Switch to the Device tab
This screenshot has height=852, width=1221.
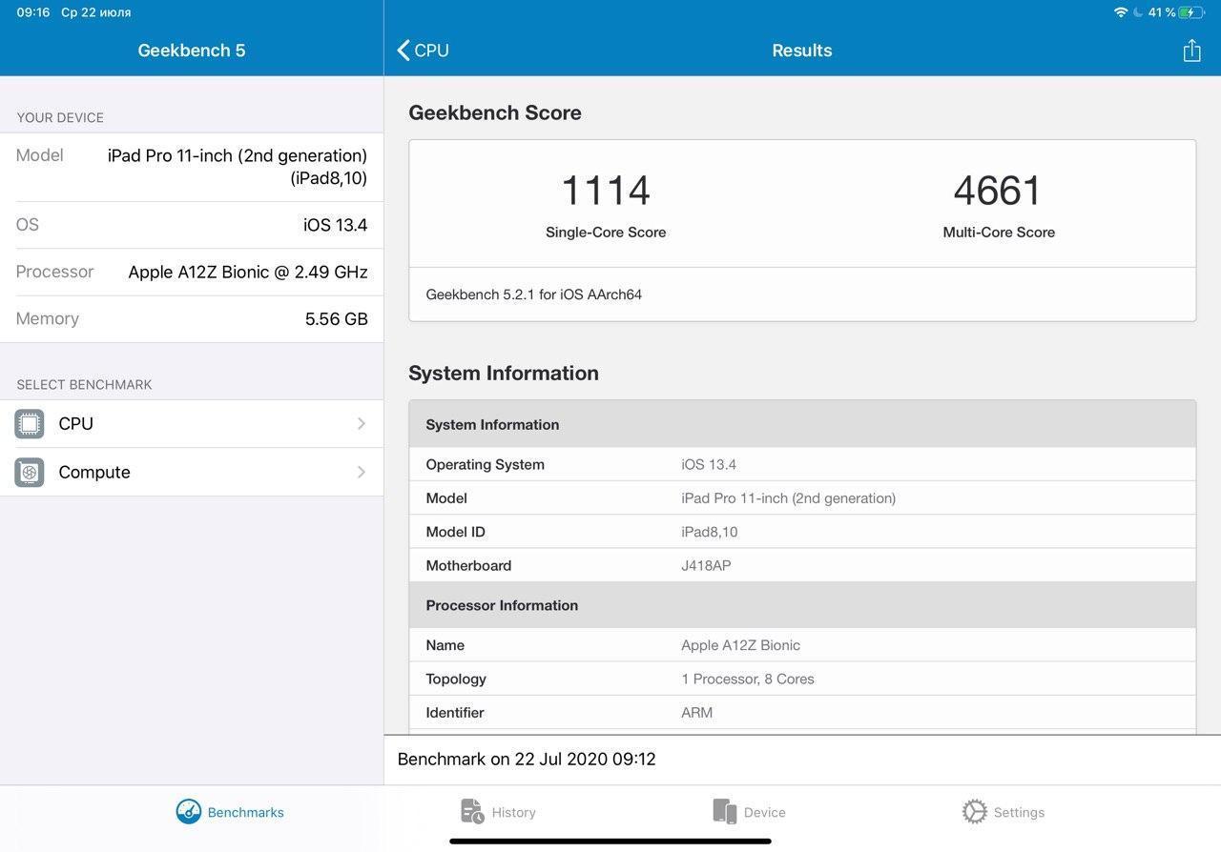pos(750,812)
